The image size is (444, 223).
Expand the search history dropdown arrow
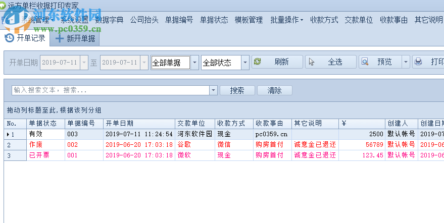pos(214,90)
